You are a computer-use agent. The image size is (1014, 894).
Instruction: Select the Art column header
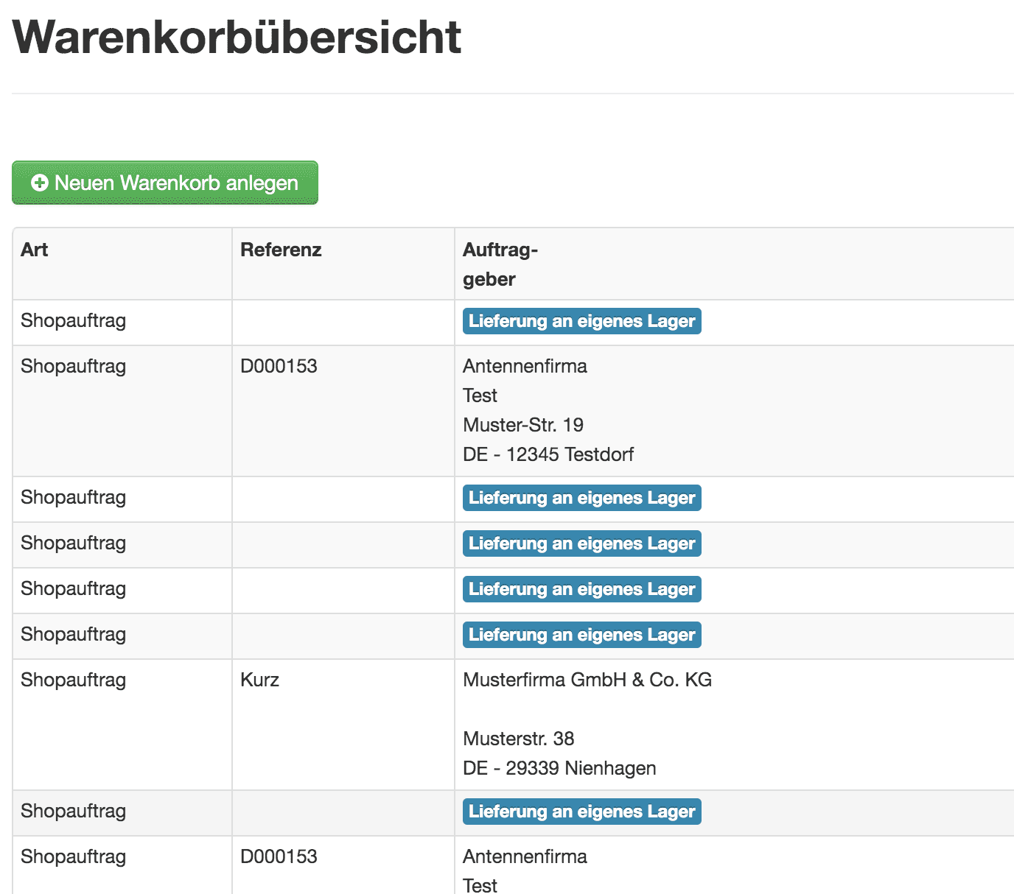(35, 250)
